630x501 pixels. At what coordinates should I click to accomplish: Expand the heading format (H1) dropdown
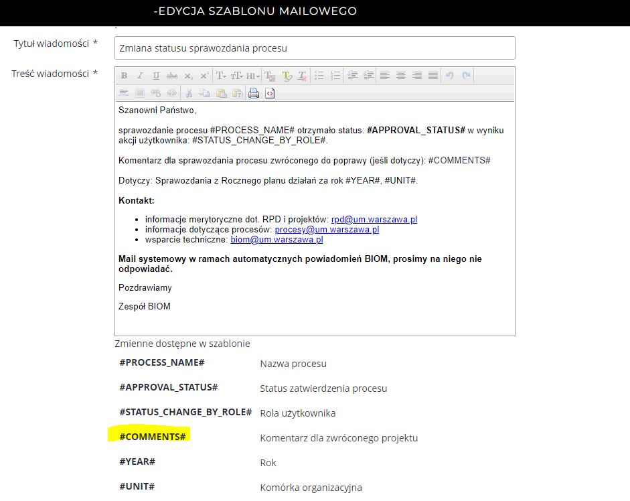(x=253, y=76)
